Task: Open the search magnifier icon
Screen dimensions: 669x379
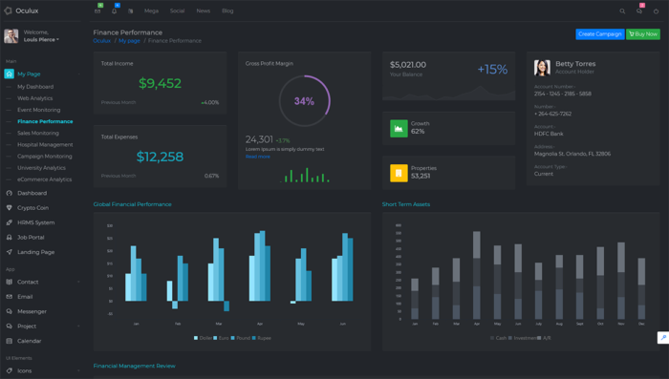Action: point(622,11)
